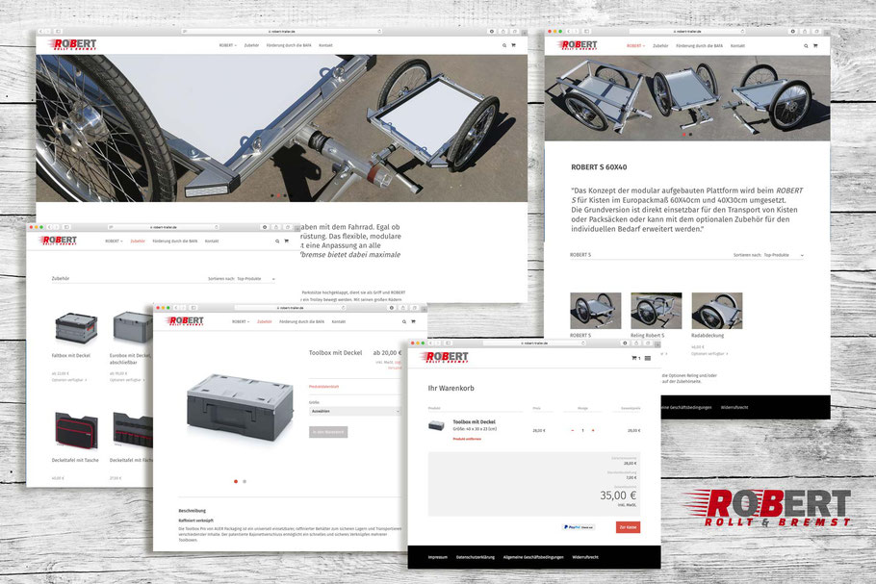Increase quantity with the plus icon in Warenkorb

(593, 430)
